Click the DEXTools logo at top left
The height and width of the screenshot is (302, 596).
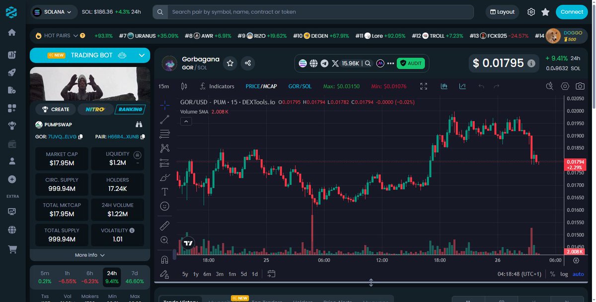[11, 12]
